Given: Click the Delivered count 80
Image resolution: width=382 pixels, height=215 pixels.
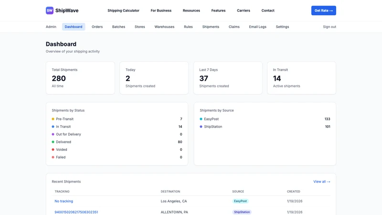Looking at the screenshot, I should tap(180, 142).
